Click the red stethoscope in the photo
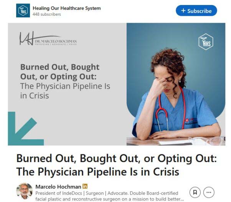This screenshot has width=231, height=202. click(x=171, y=109)
